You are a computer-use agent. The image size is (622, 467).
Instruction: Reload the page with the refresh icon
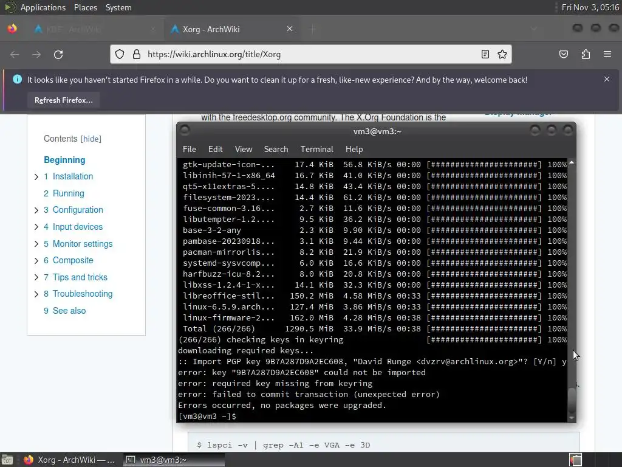tap(58, 54)
